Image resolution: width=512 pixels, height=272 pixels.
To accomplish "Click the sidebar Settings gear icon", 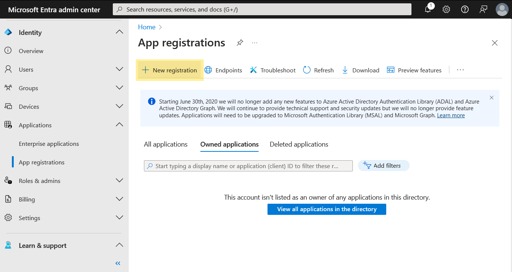I will (x=8, y=217).
